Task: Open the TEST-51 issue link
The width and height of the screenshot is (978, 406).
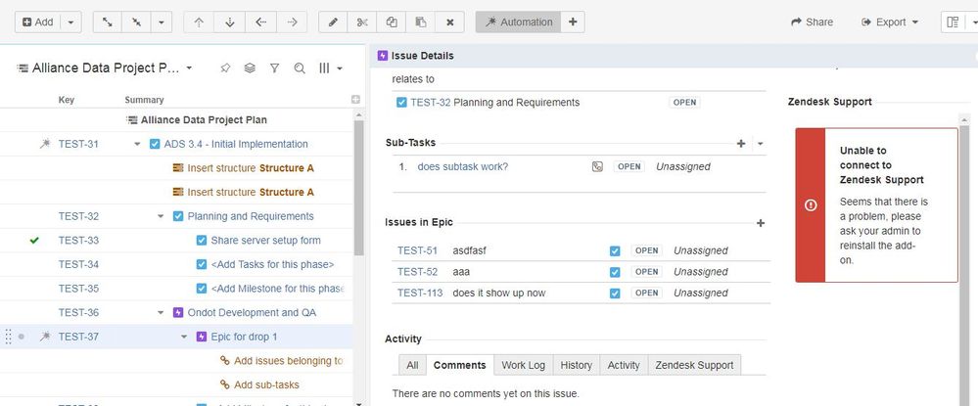Action: [417, 250]
